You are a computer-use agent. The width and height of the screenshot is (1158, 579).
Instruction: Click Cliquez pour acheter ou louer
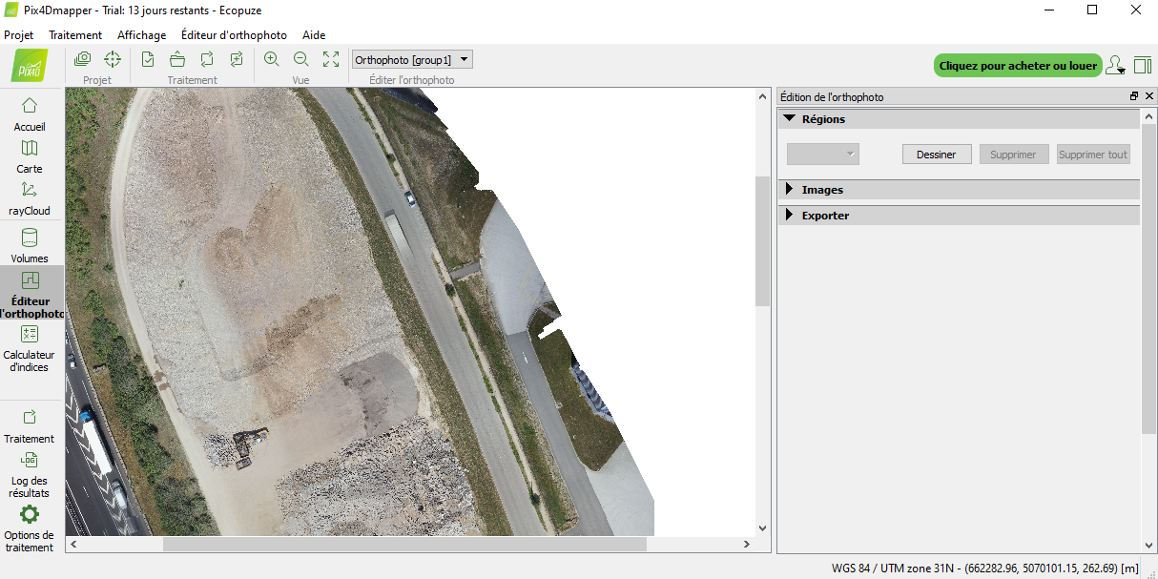[x=1017, y=65]
